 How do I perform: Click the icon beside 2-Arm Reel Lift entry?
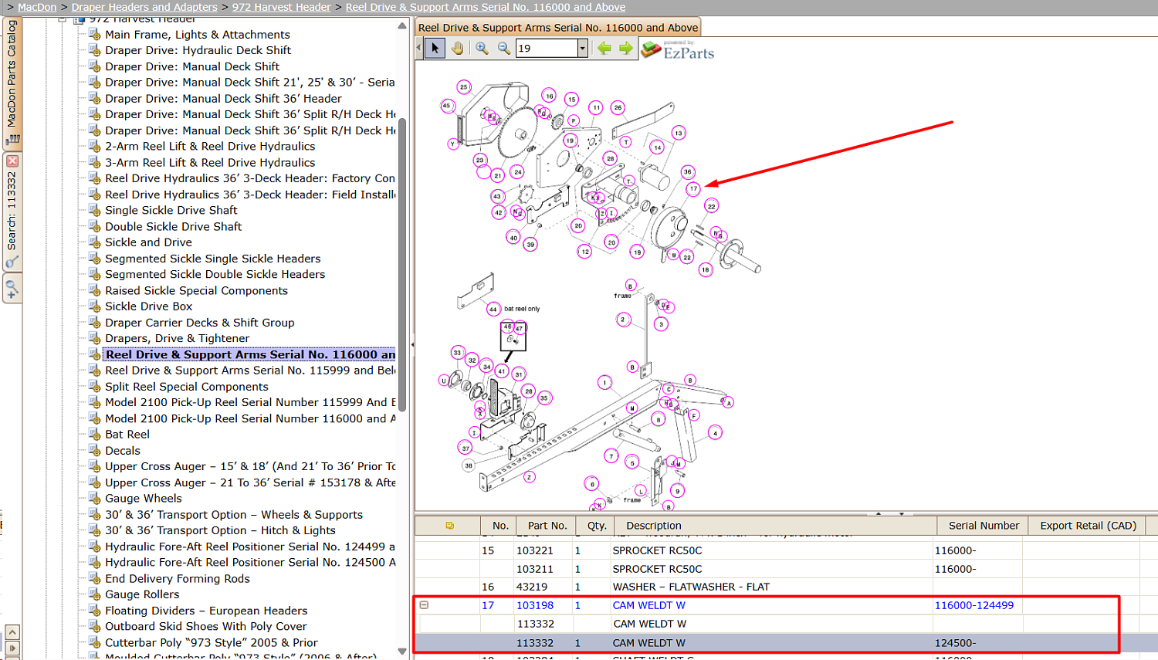click(94, 146)
